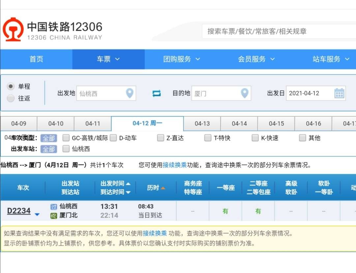Click the 出发地 input field
Image resolution: width=356 pixels, height=273 pixels.
(106, 93)
